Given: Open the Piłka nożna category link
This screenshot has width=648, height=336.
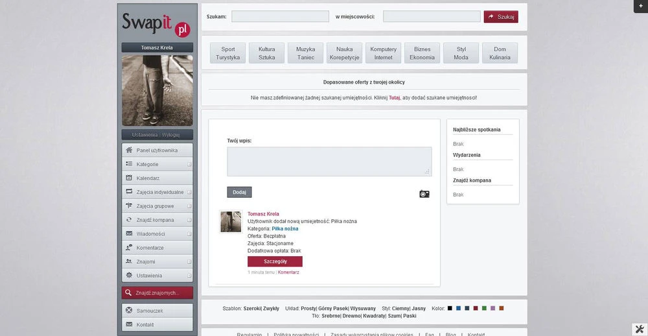Looking at the screenshot, I should (284, 228).
